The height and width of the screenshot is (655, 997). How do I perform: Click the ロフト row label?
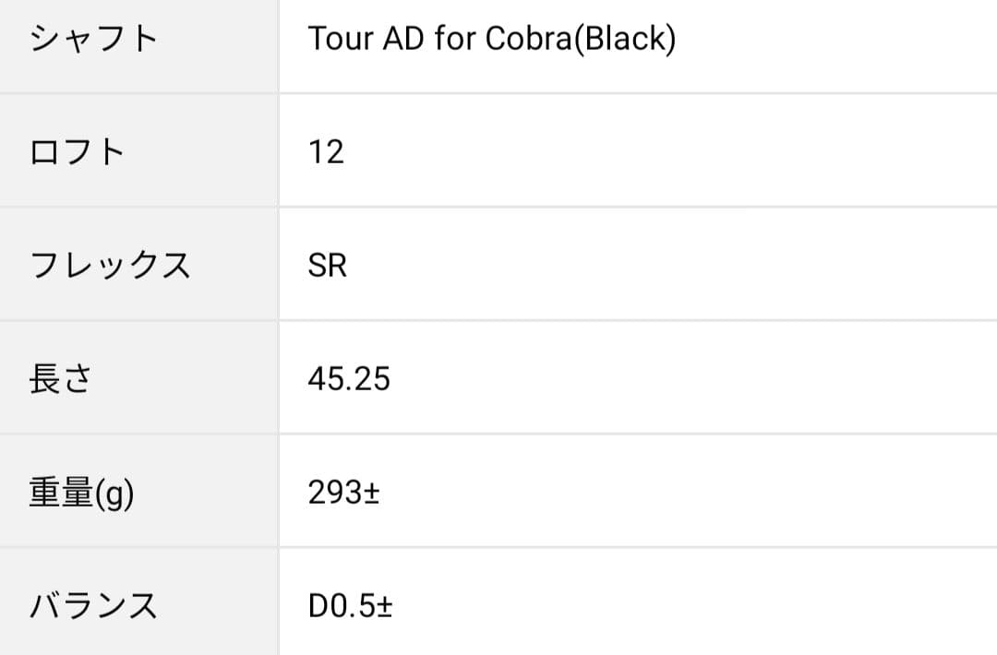tap(78, 152)
